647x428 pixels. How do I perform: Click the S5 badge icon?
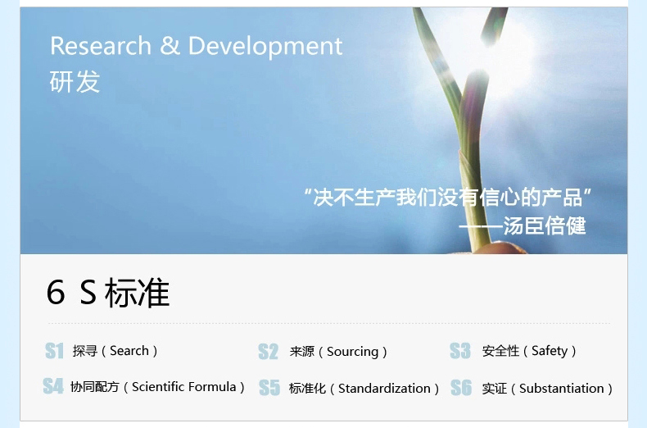click(x=269, y=388)
